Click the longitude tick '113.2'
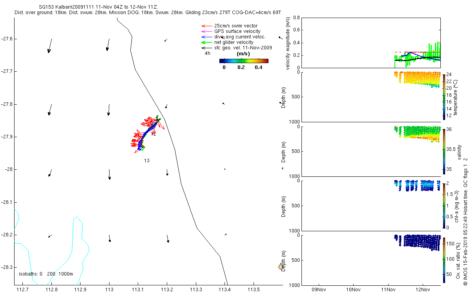 click(167, 290)
